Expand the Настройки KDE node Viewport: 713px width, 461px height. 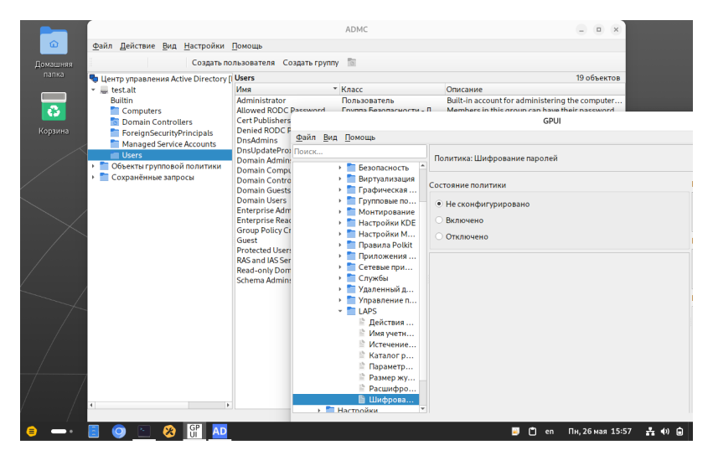(339, 222)
